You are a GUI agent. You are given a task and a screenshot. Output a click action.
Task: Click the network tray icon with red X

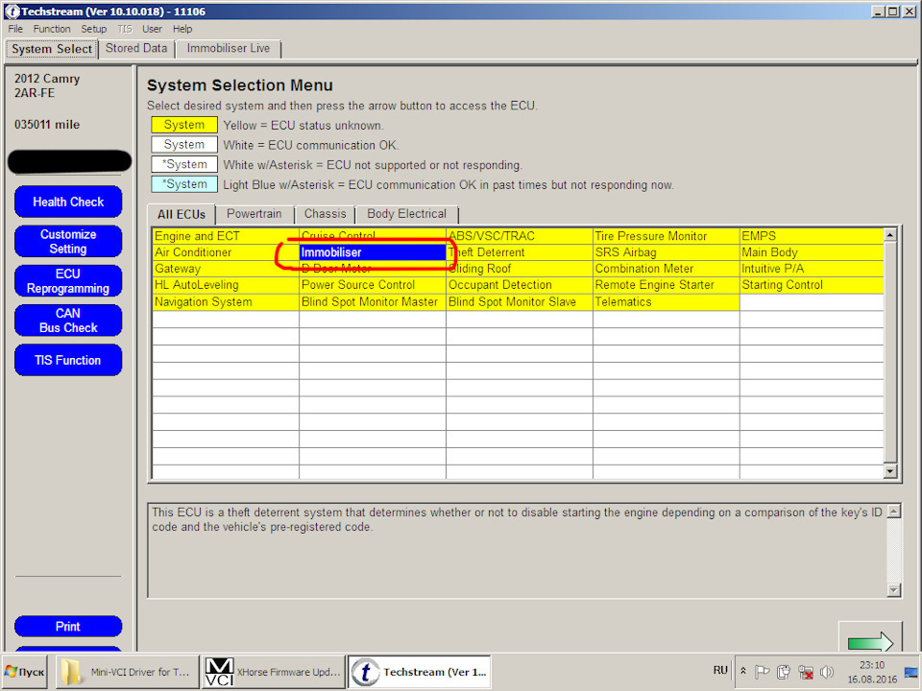(805, 672)
